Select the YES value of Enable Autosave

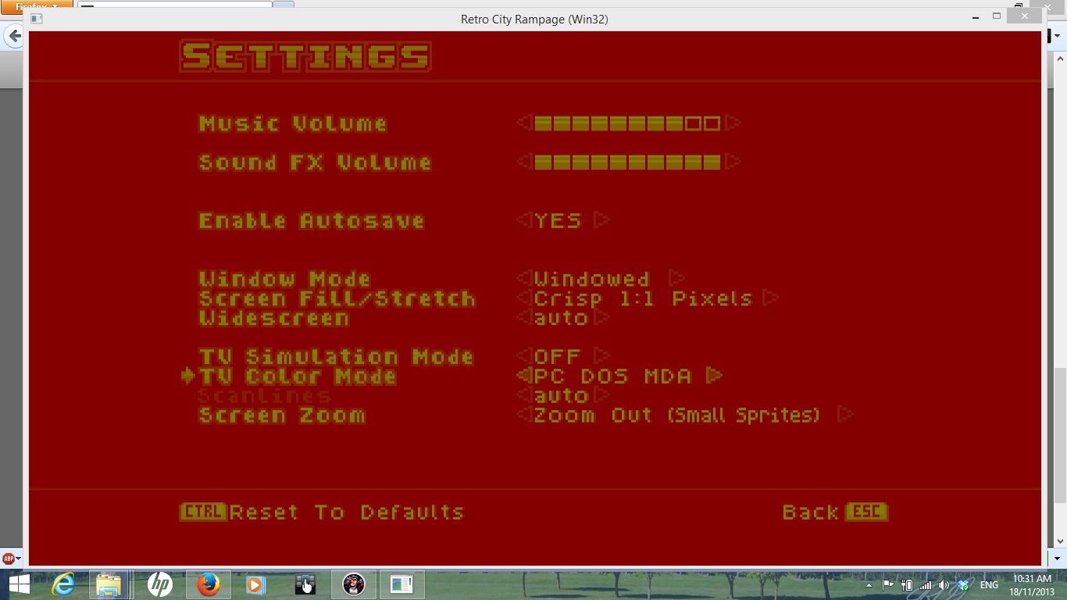coord(558,220)
